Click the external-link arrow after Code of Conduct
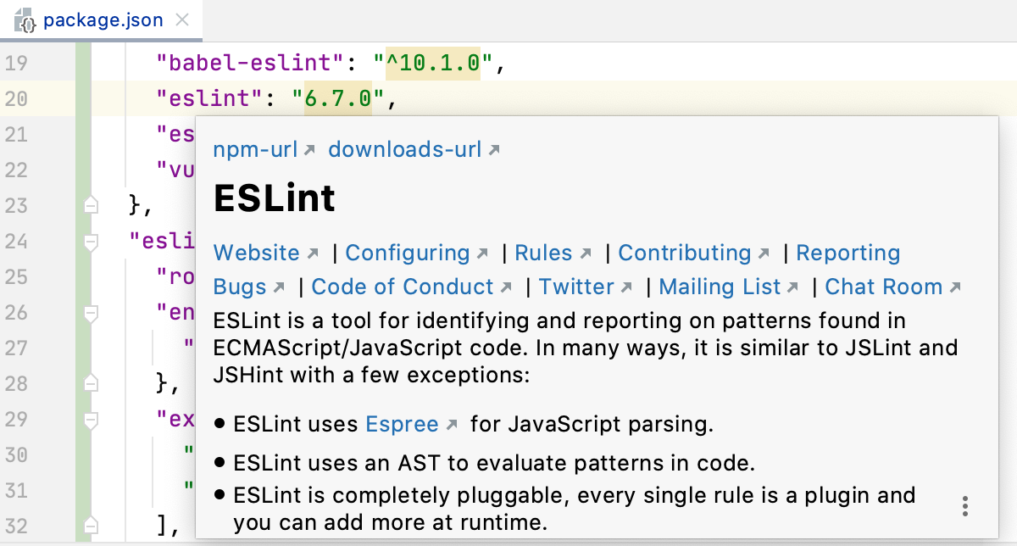The image size is (1017, 546). coord(507,287)
